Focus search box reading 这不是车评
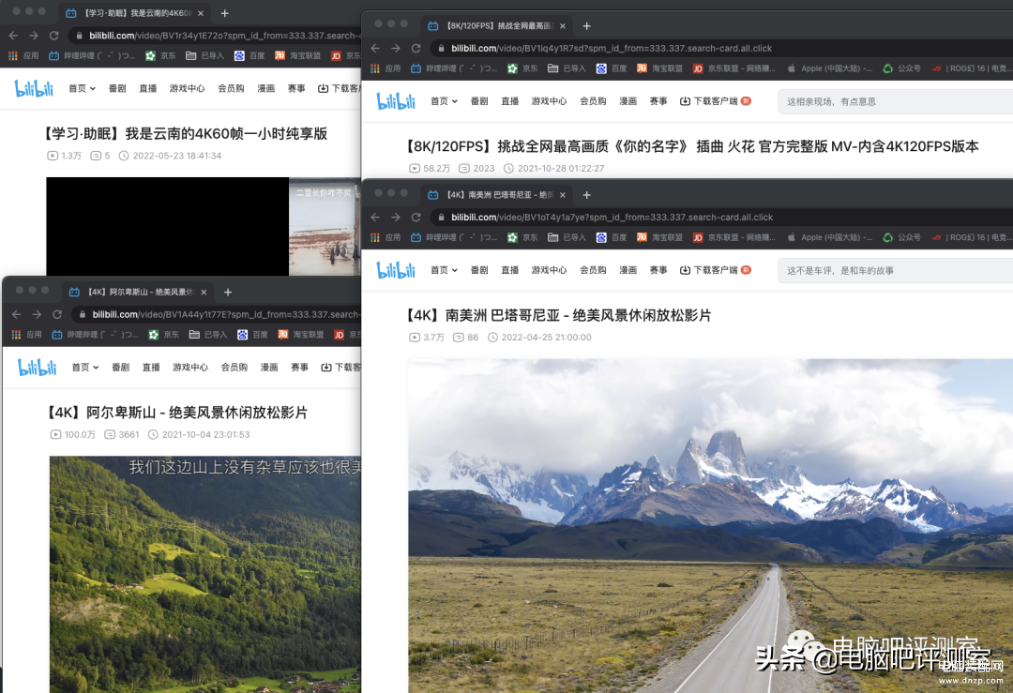 [896, 270]
